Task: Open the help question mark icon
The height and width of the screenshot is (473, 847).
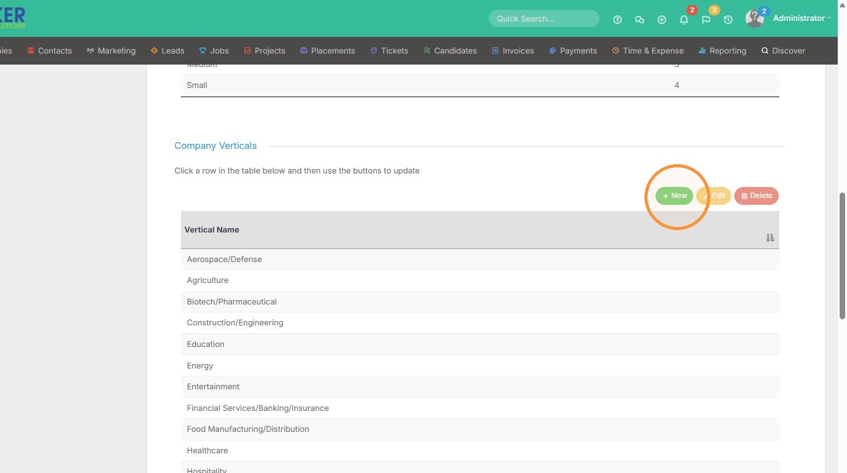Action: tap(617, 20)
